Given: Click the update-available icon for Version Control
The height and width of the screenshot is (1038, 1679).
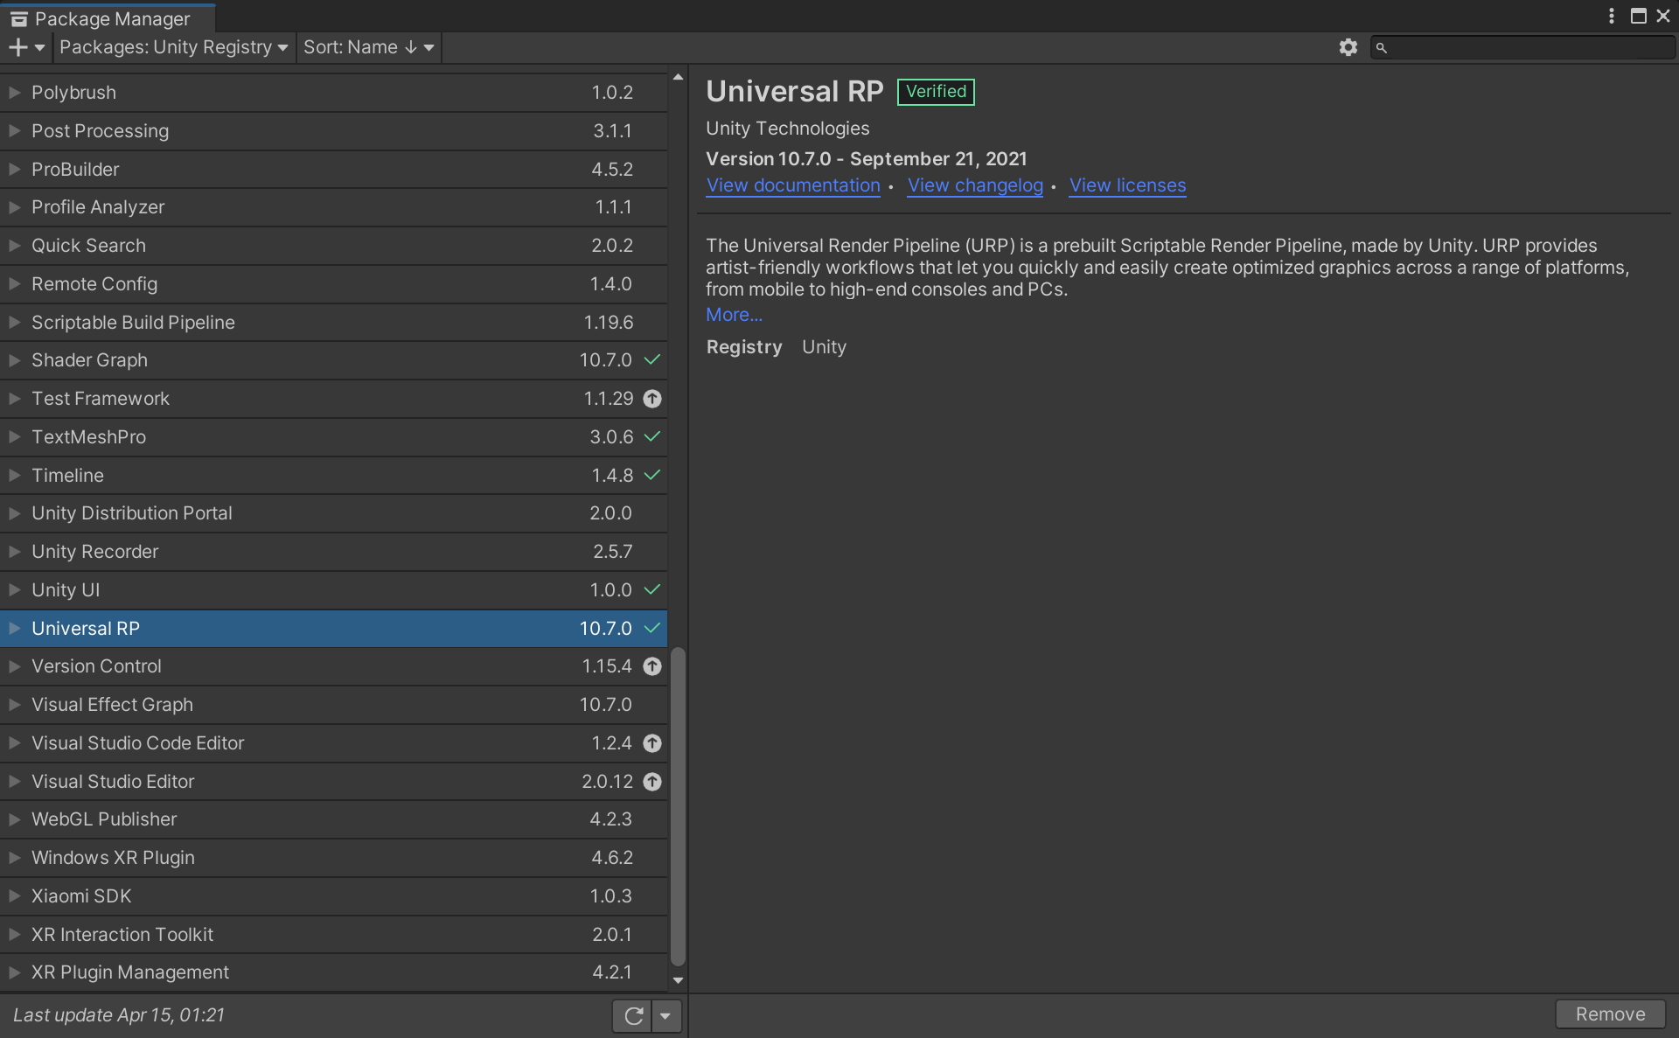Looking at the screenshot, I should 652,666.
